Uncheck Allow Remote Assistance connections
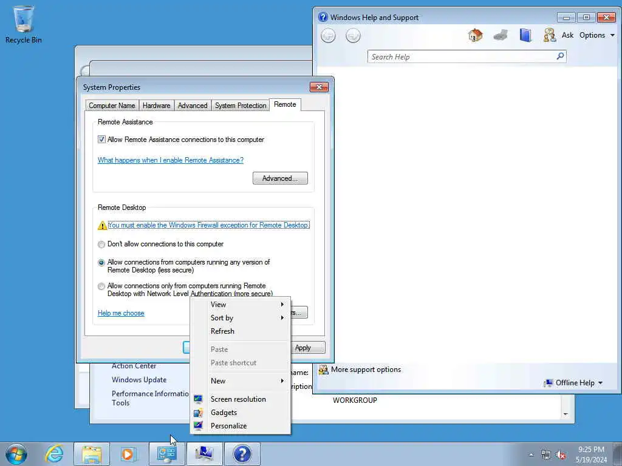 (101, 140)
